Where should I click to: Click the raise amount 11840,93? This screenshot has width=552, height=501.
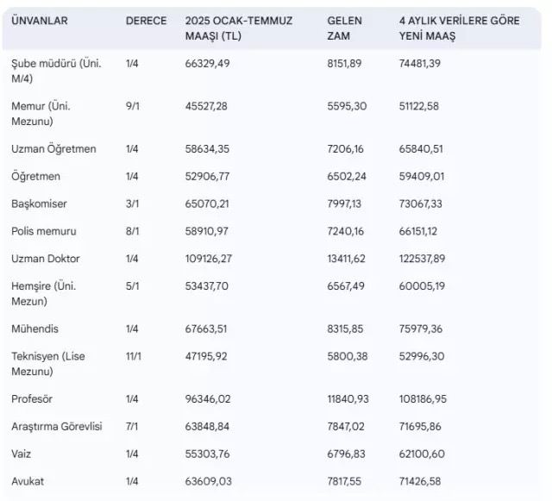click(348, 400)
